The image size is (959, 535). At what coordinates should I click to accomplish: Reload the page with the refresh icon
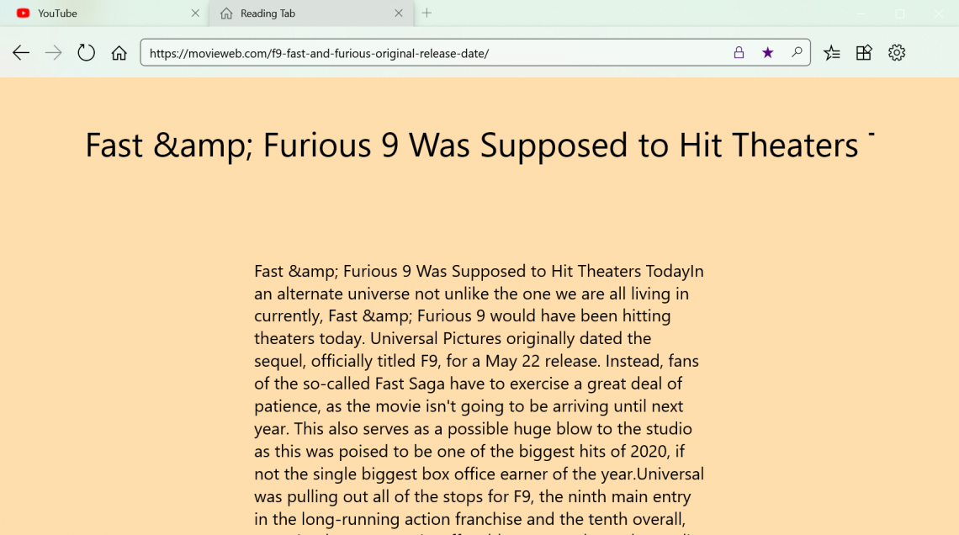87,53
